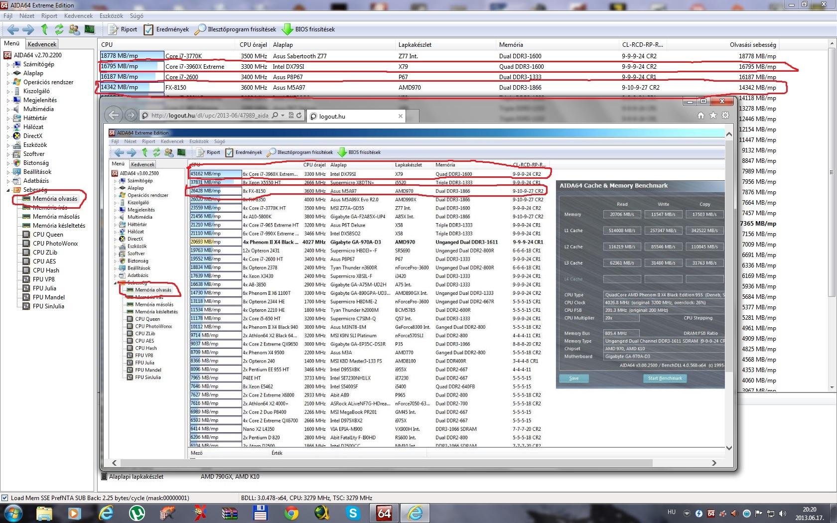Open the Windows Start menu orb
Image resolution: width=837 pixels, height=523 pixels.
(12, 513)
